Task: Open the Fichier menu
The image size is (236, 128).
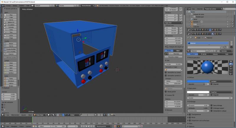Action: pos(8,6)
